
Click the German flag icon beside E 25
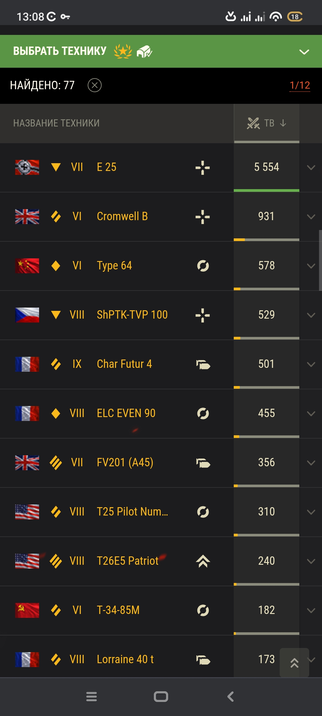point(27,167)
